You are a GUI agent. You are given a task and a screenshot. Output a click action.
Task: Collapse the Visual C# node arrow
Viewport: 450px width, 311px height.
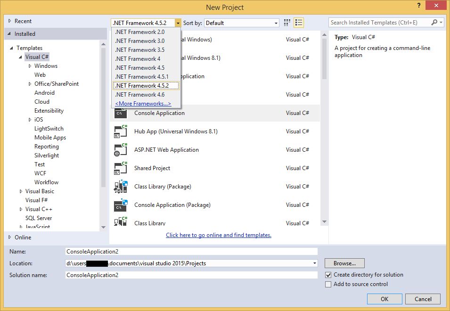[x=20, y=57]
